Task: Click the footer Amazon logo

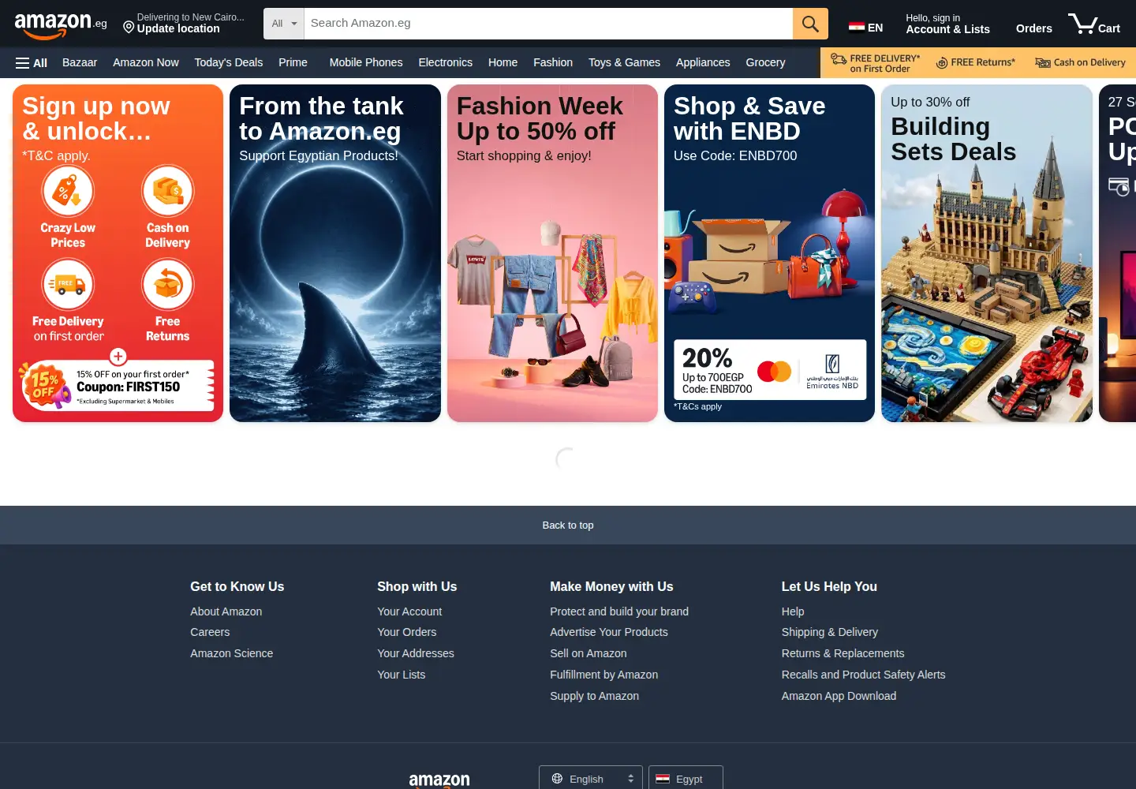Action: [439, 780]
